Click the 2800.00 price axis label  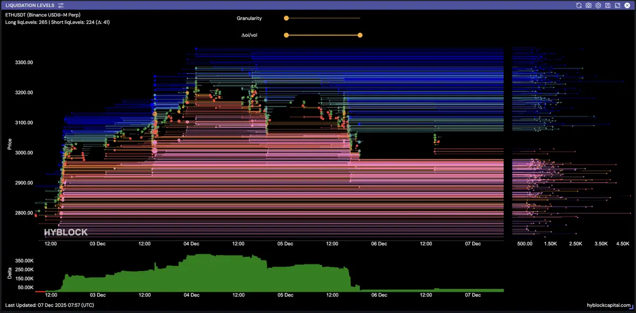24,213
